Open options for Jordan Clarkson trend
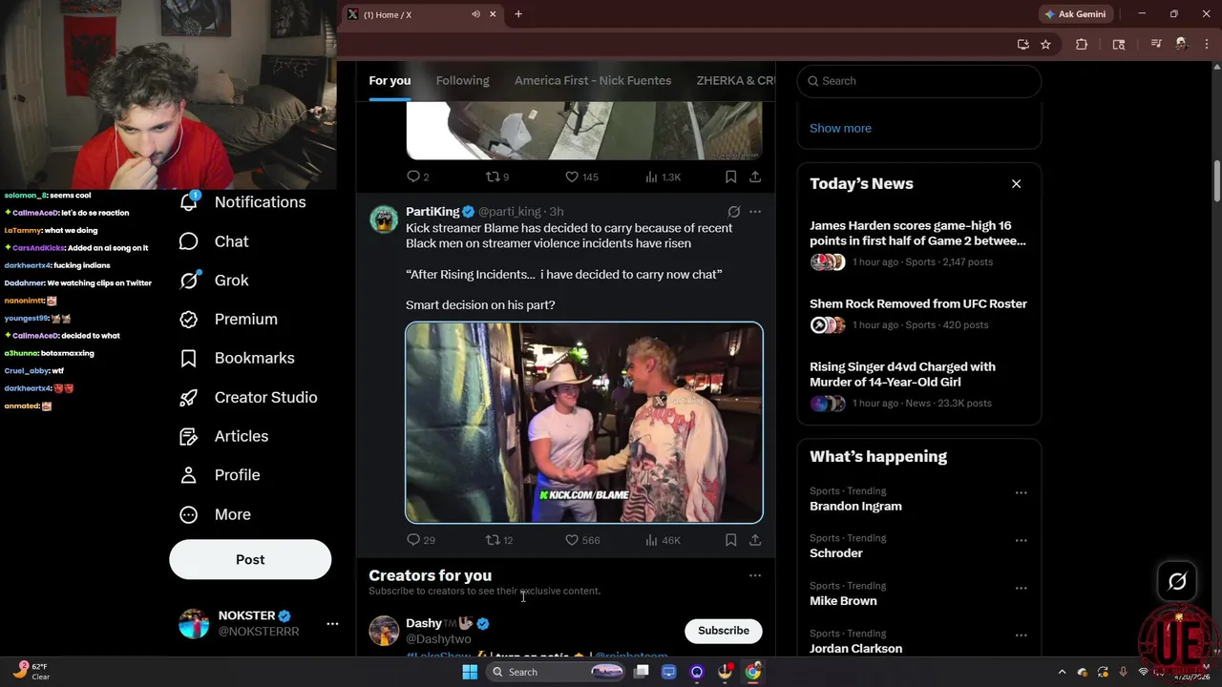This screenshot has width=1222, height=687. (1021, 635)
